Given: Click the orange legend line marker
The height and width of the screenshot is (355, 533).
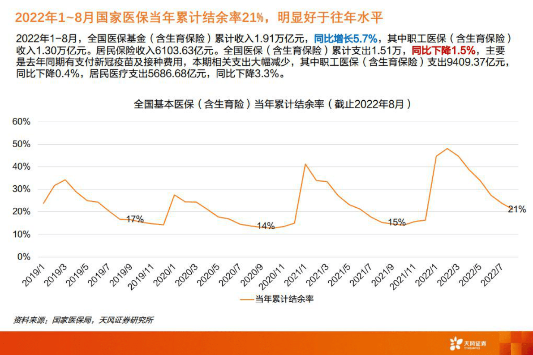Looking at the screenshot, I should [x=246, y=299].
